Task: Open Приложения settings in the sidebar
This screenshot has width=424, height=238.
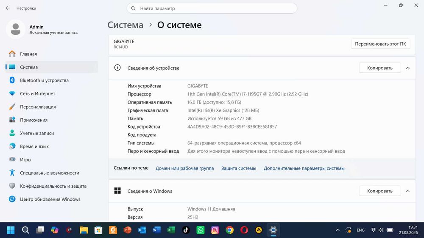Action: 52,120
